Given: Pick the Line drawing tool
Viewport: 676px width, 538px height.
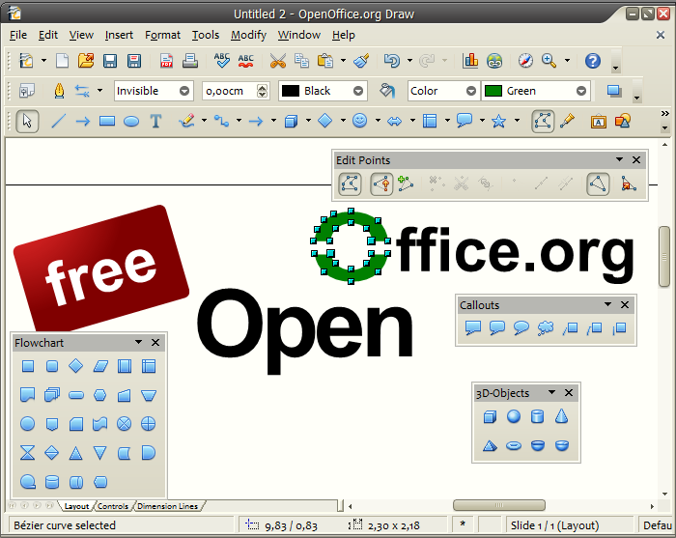Looking at the screenshot, I should point(58,121).
